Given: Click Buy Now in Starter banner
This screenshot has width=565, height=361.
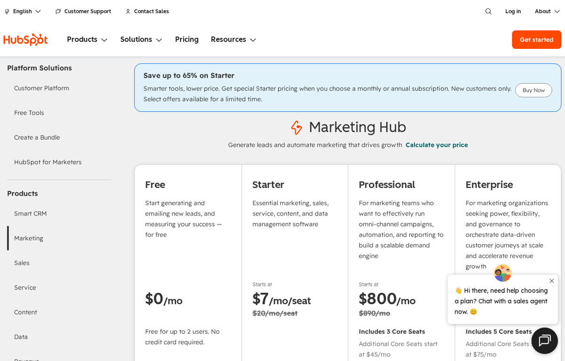Looking at the screenshot, I should [533, 90].
